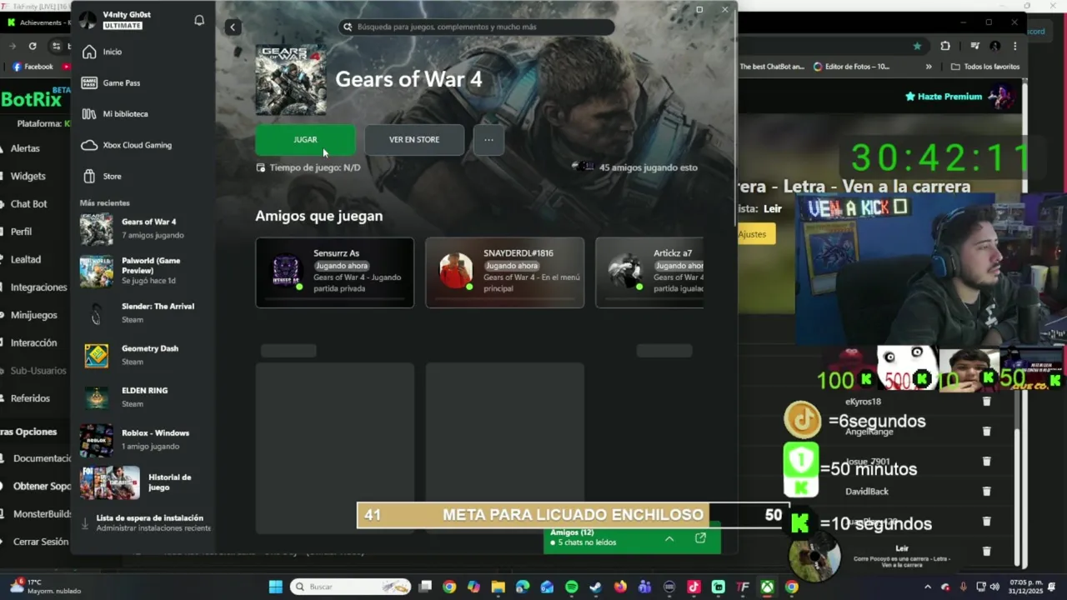Expand the Amigos (12) panel chevron
1067x600 pixels.
click(669, 538)
